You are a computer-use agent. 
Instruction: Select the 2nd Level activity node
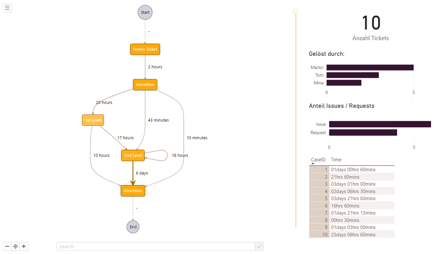pyautogui.click(x=133, y=155)
